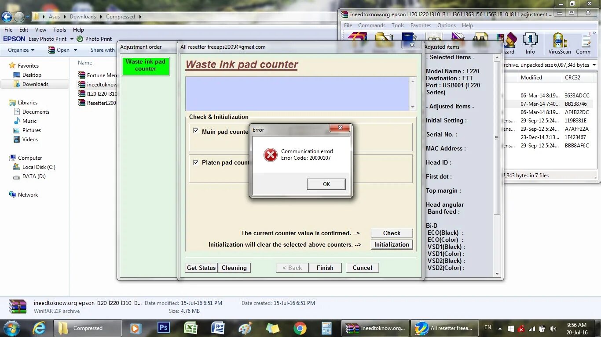
Task: Open Easy Photo Print dropdown arrow
Action: [72, 39]
